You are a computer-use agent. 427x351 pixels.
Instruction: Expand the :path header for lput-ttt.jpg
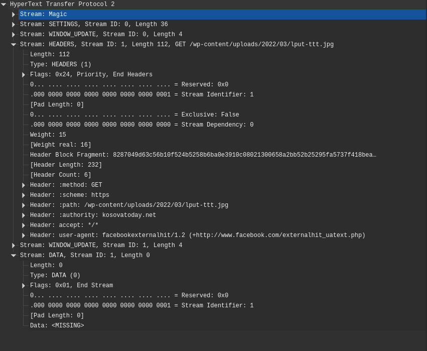point(24,205)
